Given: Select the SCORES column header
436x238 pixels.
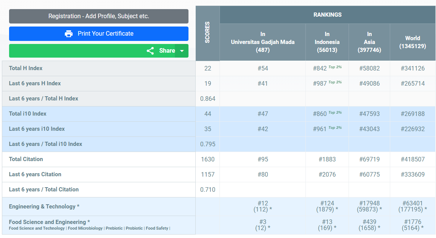Looking at the screenshot, I should pos(207,33).
